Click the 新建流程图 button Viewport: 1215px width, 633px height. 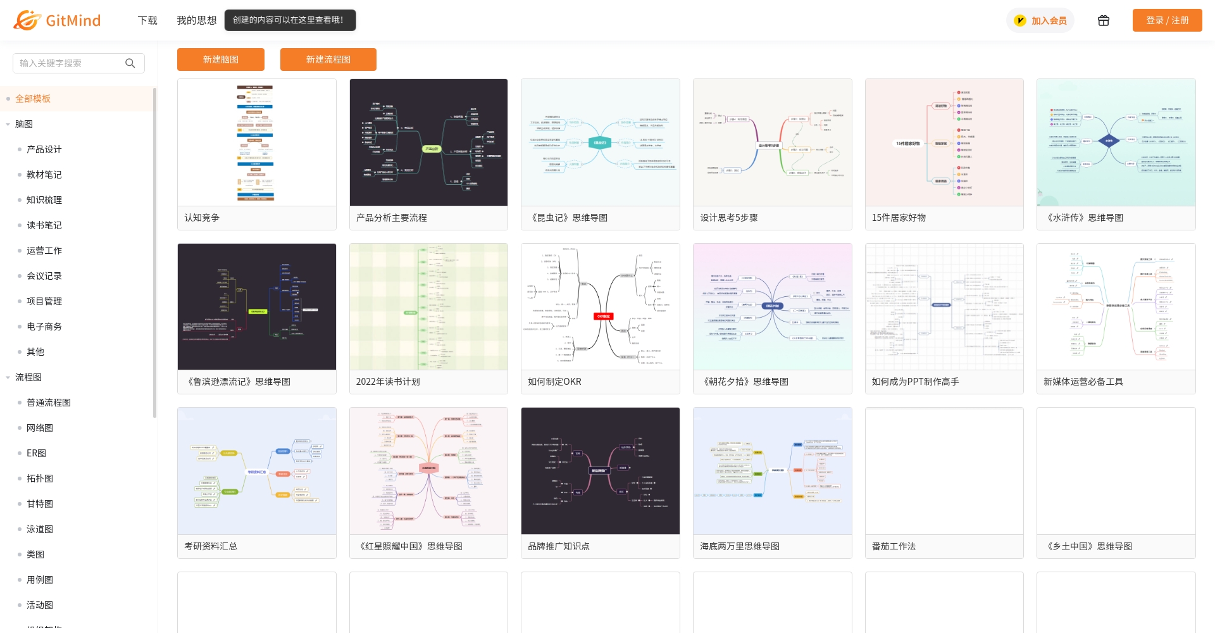click(x=328, y=60)
